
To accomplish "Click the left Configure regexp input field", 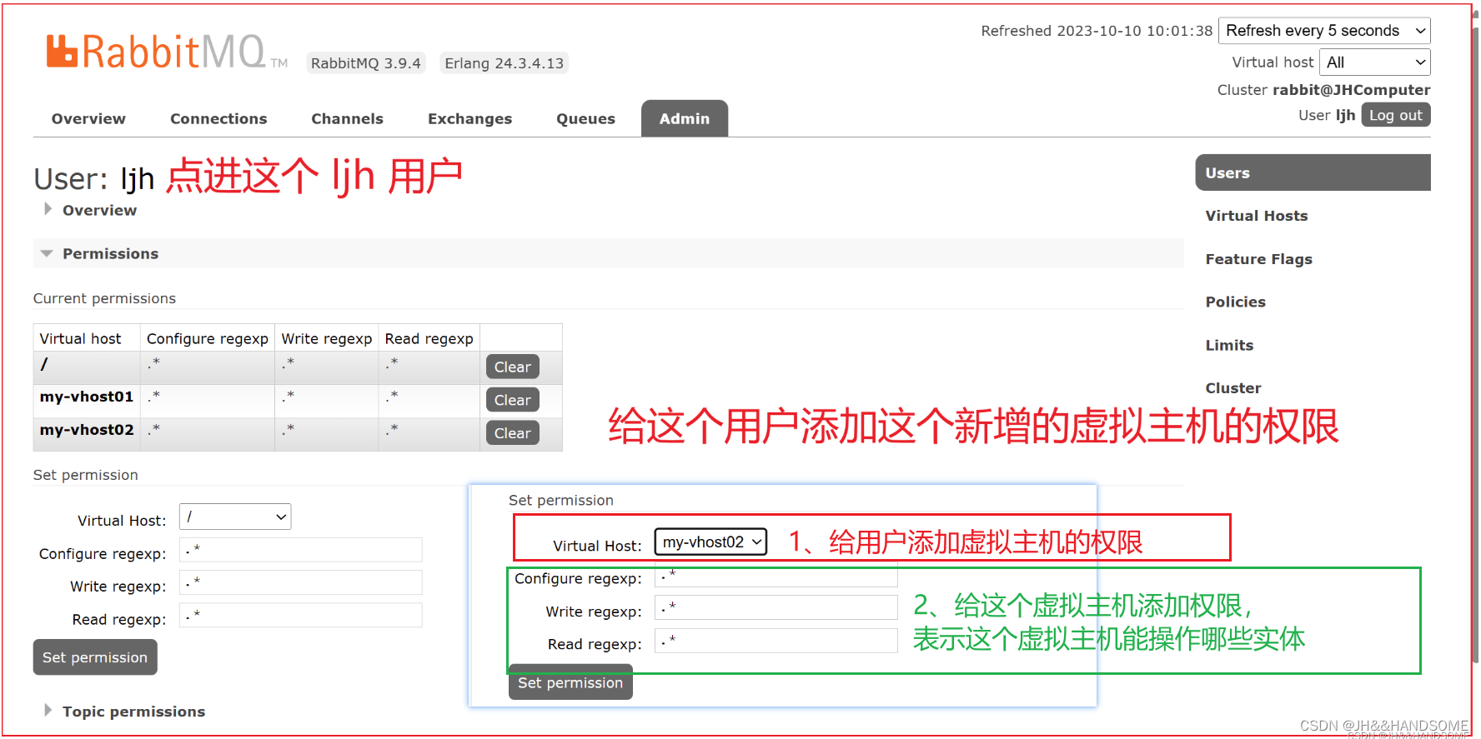I will point(301,550).
